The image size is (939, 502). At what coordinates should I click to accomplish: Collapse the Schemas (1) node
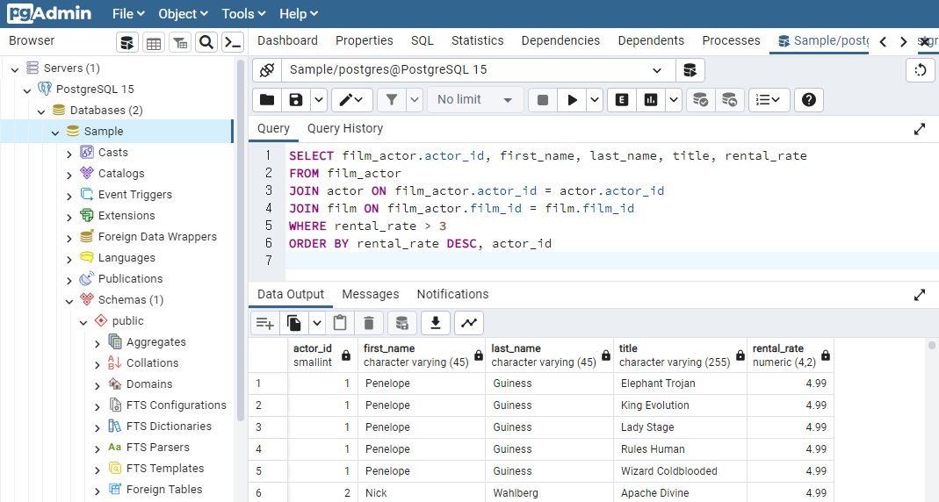click(x=69, y=301)
